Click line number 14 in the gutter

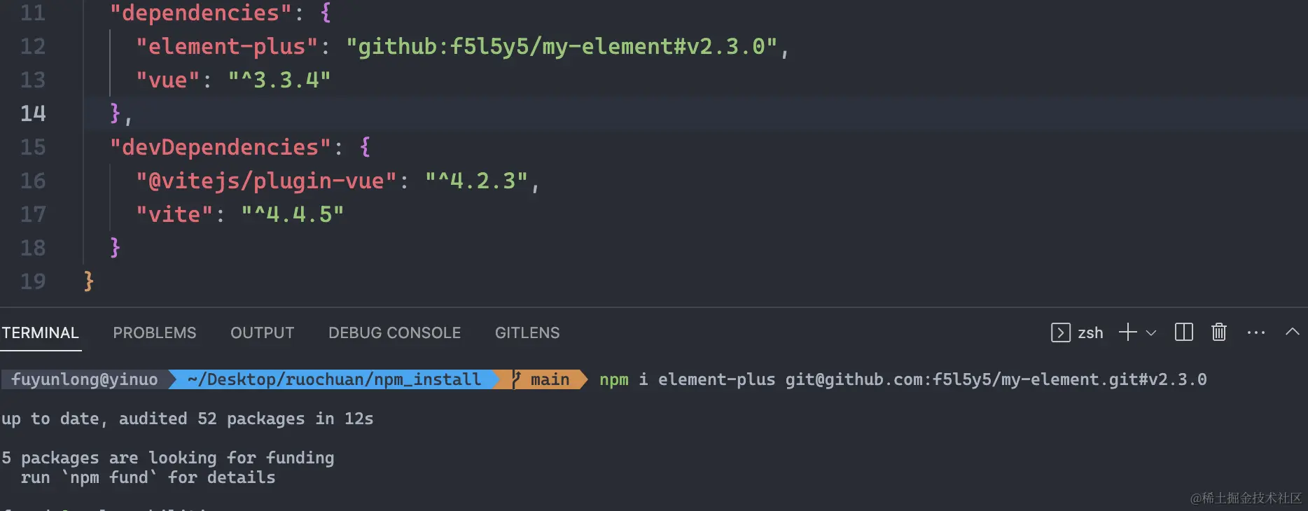tap(33, 113)
